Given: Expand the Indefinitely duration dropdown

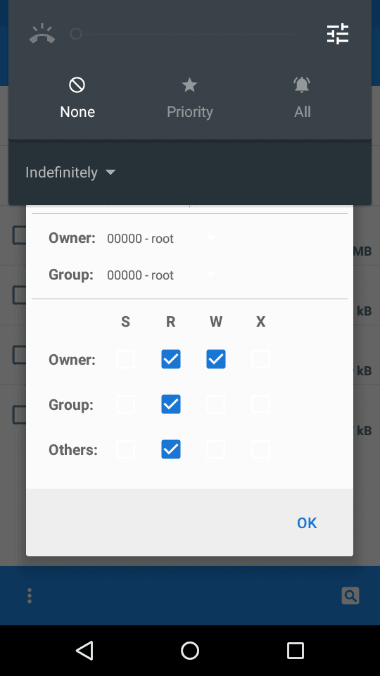Looking at the screenshot, I should click(70, 173).
